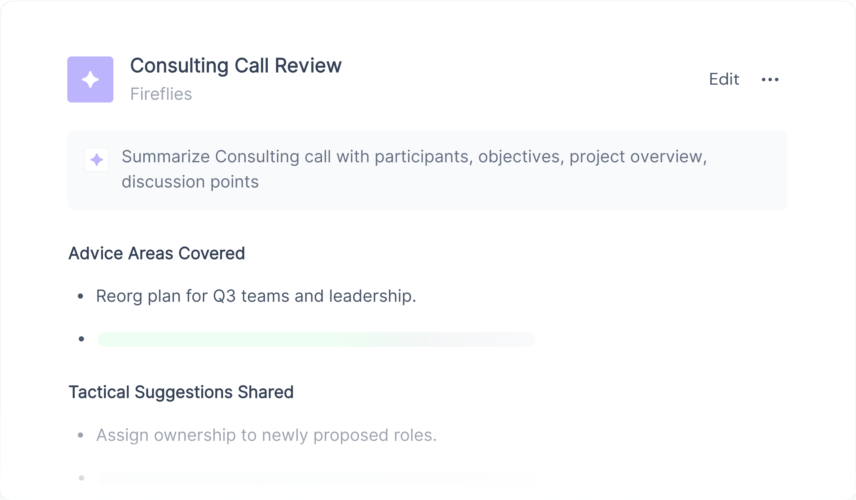Click bullet point before Reorg plan item

click(x=80, y=296)
